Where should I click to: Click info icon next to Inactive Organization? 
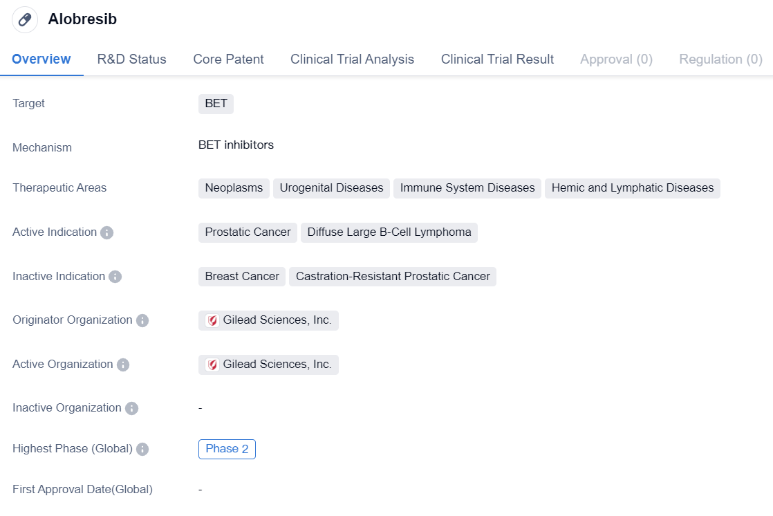tap(131, 409)
